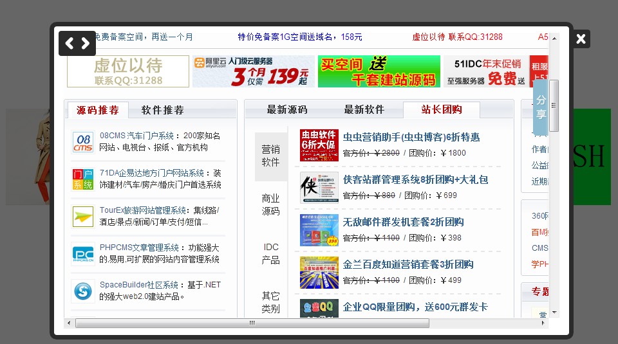This screenshot has height=344, width=618.
Task: Switch to 最新源码 tab
Action: coord(287,109)
